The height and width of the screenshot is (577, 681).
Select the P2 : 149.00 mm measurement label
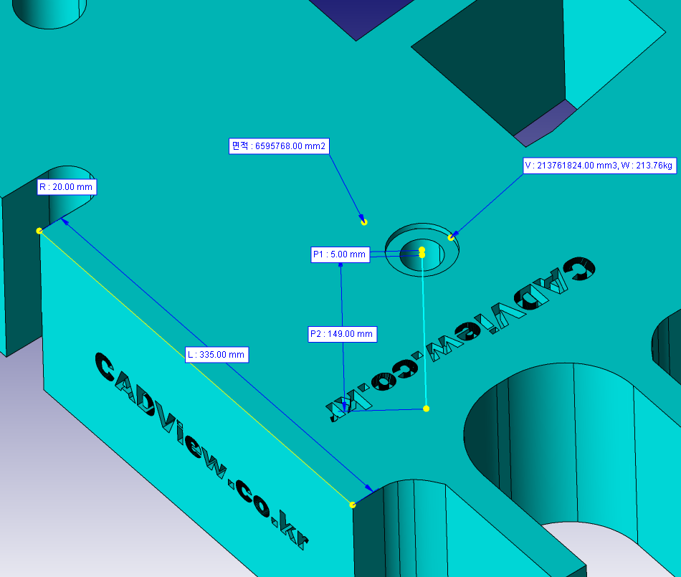coord(342,334)
